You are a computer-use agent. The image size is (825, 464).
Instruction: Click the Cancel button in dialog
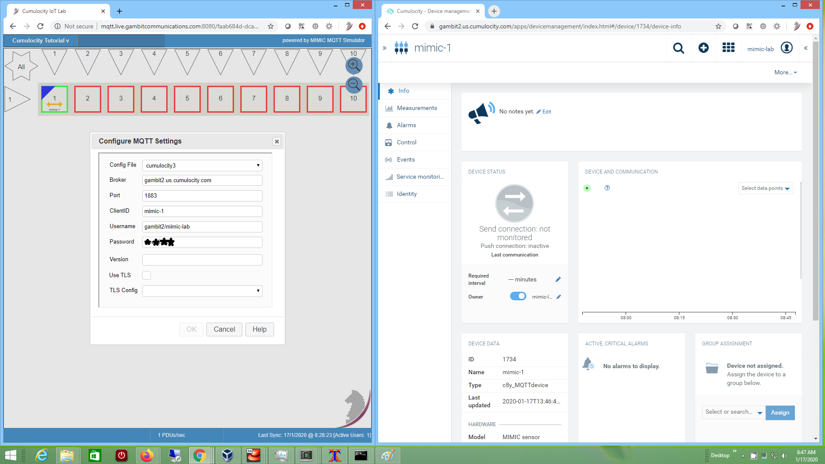[x=224, y=330]
